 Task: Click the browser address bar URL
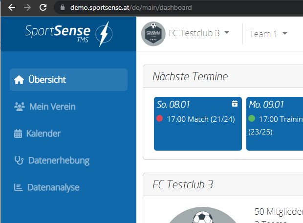pos(131,8)
